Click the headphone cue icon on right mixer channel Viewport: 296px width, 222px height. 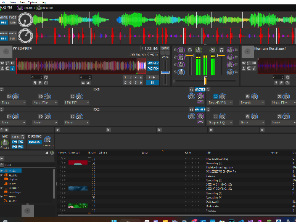click(x=221, y=50)
